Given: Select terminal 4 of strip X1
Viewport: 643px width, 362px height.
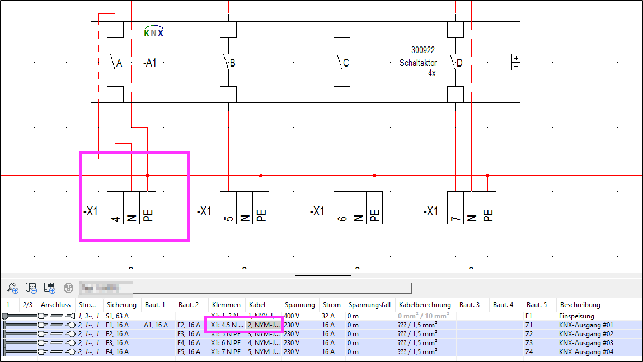Looking at the screenshot, I should point(115,208).
